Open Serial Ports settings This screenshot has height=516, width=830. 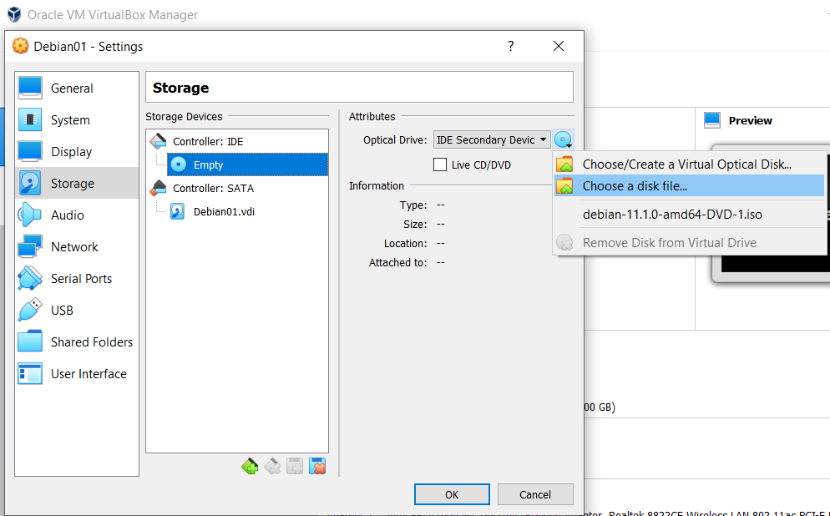(77, 278)
